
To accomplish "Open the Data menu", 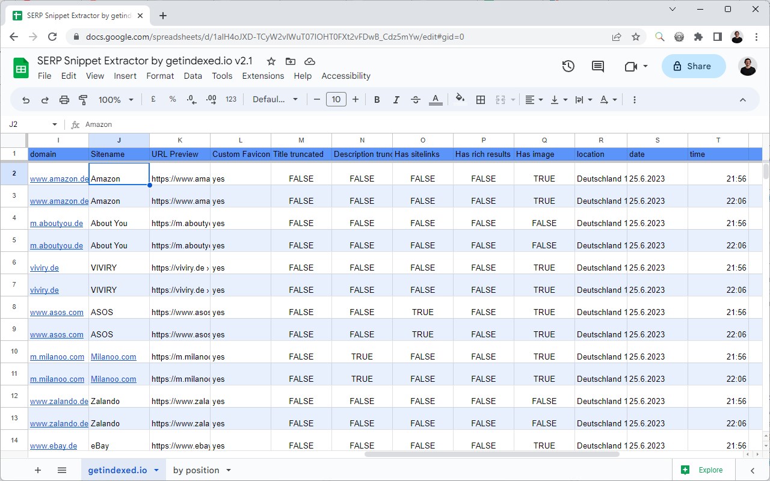I will (x=193, y=76).
